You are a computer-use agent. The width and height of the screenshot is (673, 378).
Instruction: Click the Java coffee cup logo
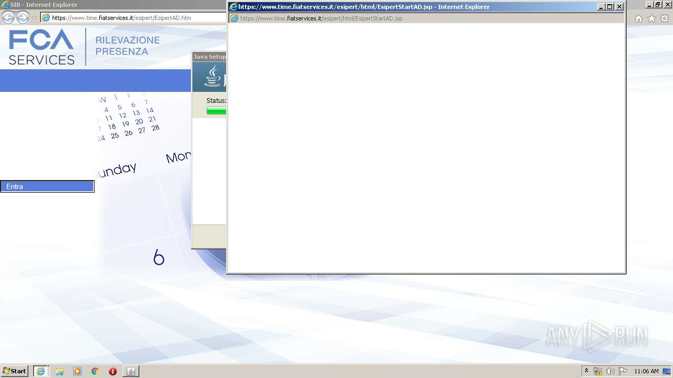213,76
